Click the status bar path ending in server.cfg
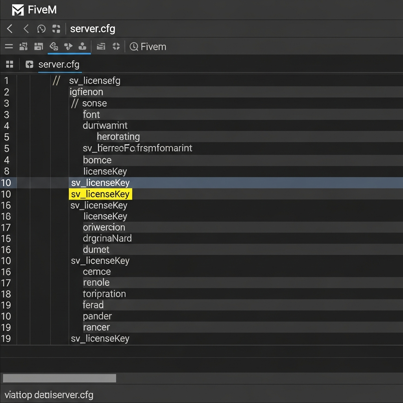The image size is (403, 403). tap(49, 395)
